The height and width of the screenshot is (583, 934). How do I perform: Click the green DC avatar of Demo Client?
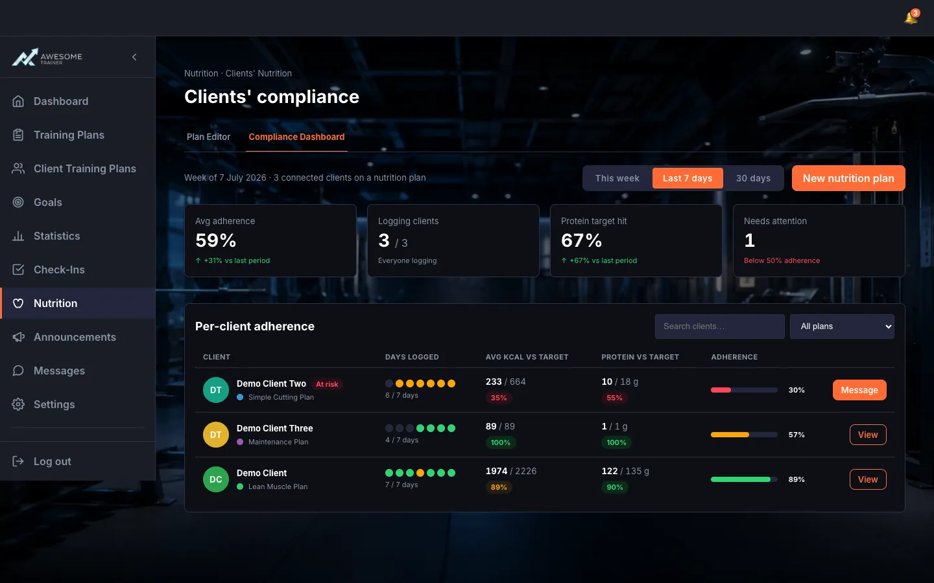tap(216, 479)
